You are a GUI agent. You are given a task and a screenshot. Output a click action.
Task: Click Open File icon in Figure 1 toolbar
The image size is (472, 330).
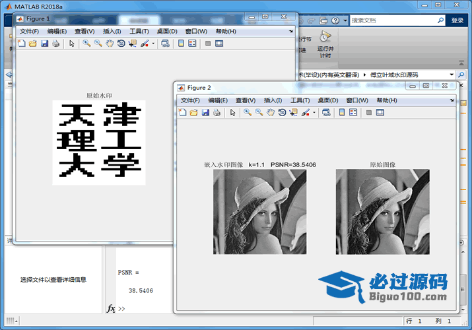pos(32,44)
